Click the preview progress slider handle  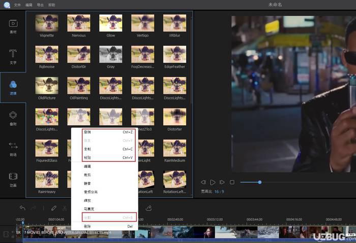click(260, 182)
